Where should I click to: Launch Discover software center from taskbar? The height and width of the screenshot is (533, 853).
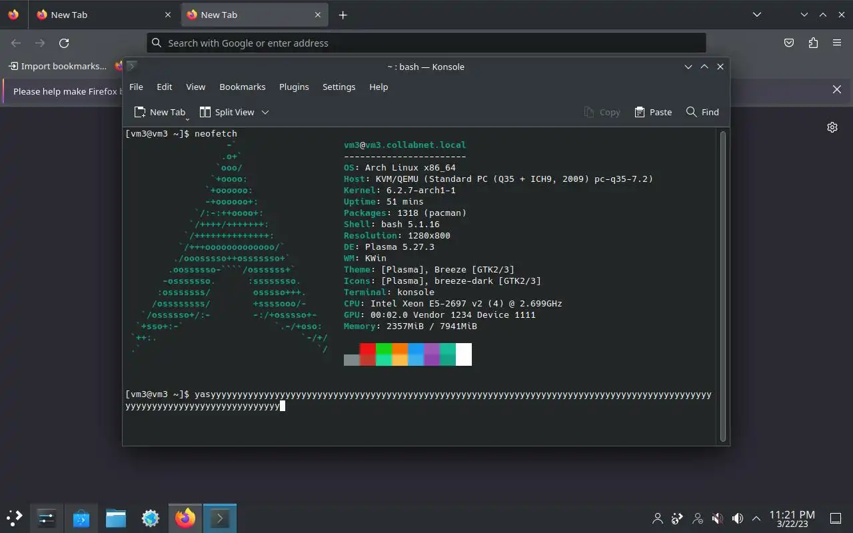pyautogui.click(x=81, y=518)
